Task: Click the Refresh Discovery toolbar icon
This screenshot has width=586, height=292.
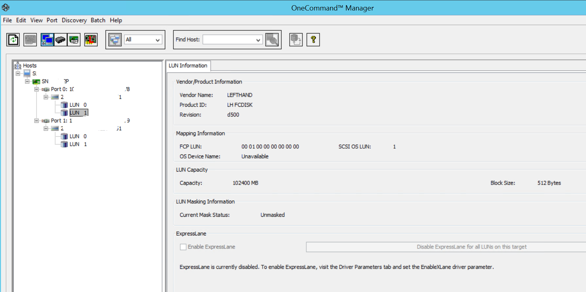Action: pos(13,40)
